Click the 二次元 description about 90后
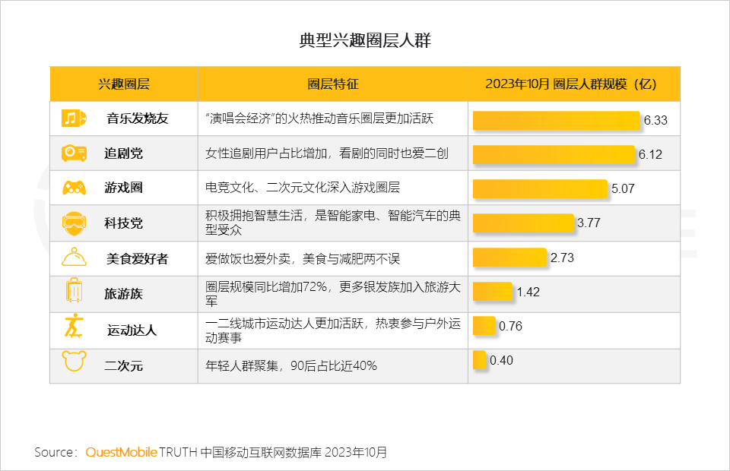The image size is (730, 471). point(292,366)
